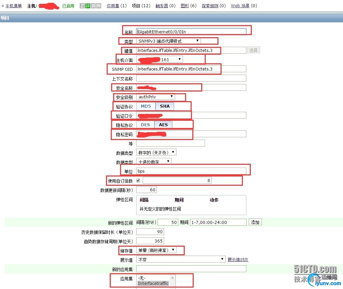The width and height of the screenshot is (343, 289).
Task: Open the 类型 dropdown showing SNMPv3
Action: coord(169,41)
